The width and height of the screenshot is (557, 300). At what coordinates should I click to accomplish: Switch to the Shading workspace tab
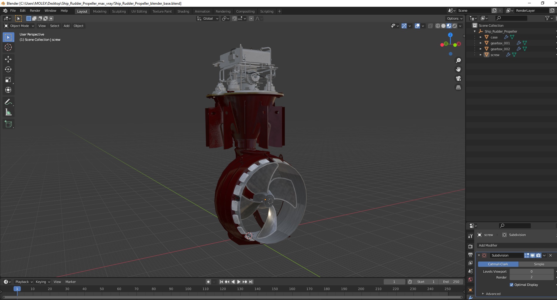tap(183, 11)
